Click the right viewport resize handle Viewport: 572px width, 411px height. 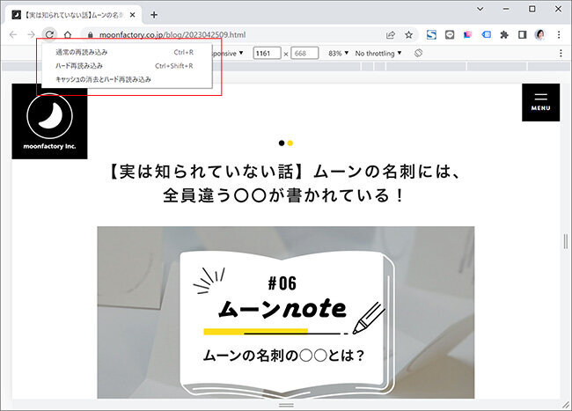(x=566, y=241)
